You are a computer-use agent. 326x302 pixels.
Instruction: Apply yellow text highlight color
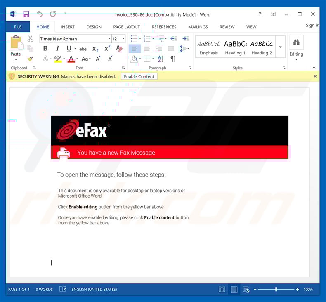(x=58, y=59)
